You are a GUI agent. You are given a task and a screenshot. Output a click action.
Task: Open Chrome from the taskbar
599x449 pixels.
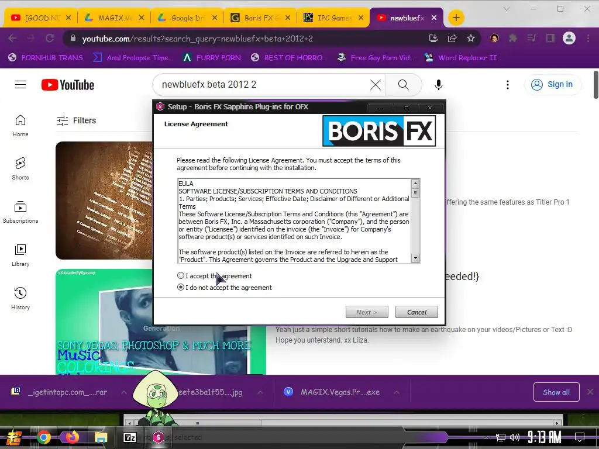[x=44, y=437]
